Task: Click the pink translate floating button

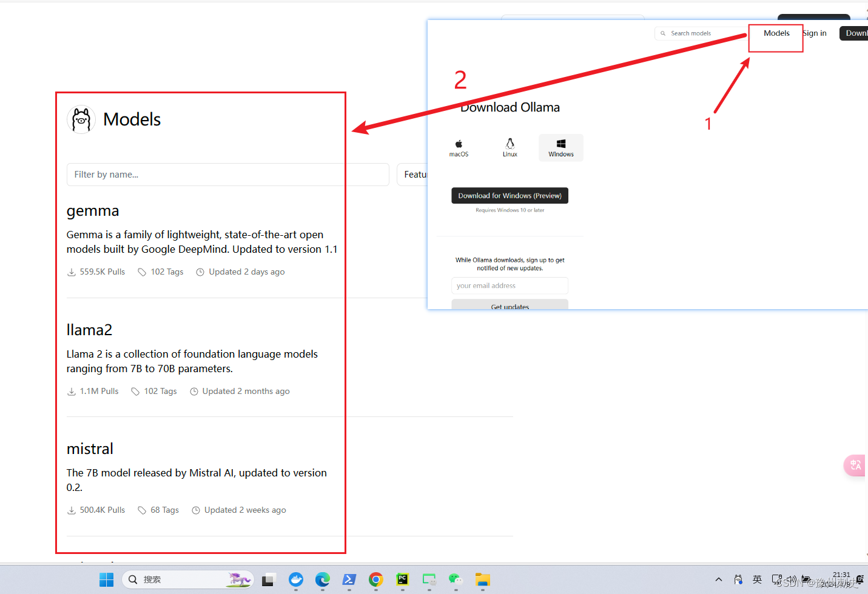Action: pyautogui.click(x=855, y=465)
